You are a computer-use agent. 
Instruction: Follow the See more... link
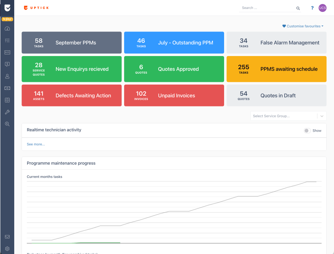[x=36, y=144]
